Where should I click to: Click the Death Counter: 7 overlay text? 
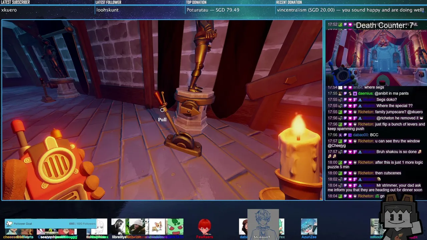pyautogui.click(x=385, y=25)
